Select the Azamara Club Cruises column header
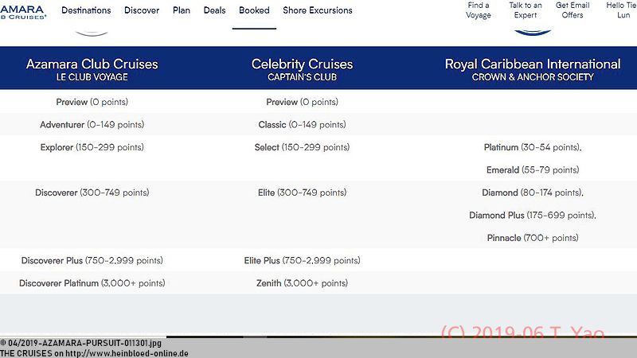The image size is (637, 358). click(92, 69)
